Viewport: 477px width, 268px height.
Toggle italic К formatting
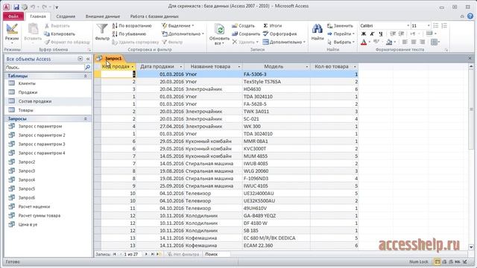[x=372, y=34]
